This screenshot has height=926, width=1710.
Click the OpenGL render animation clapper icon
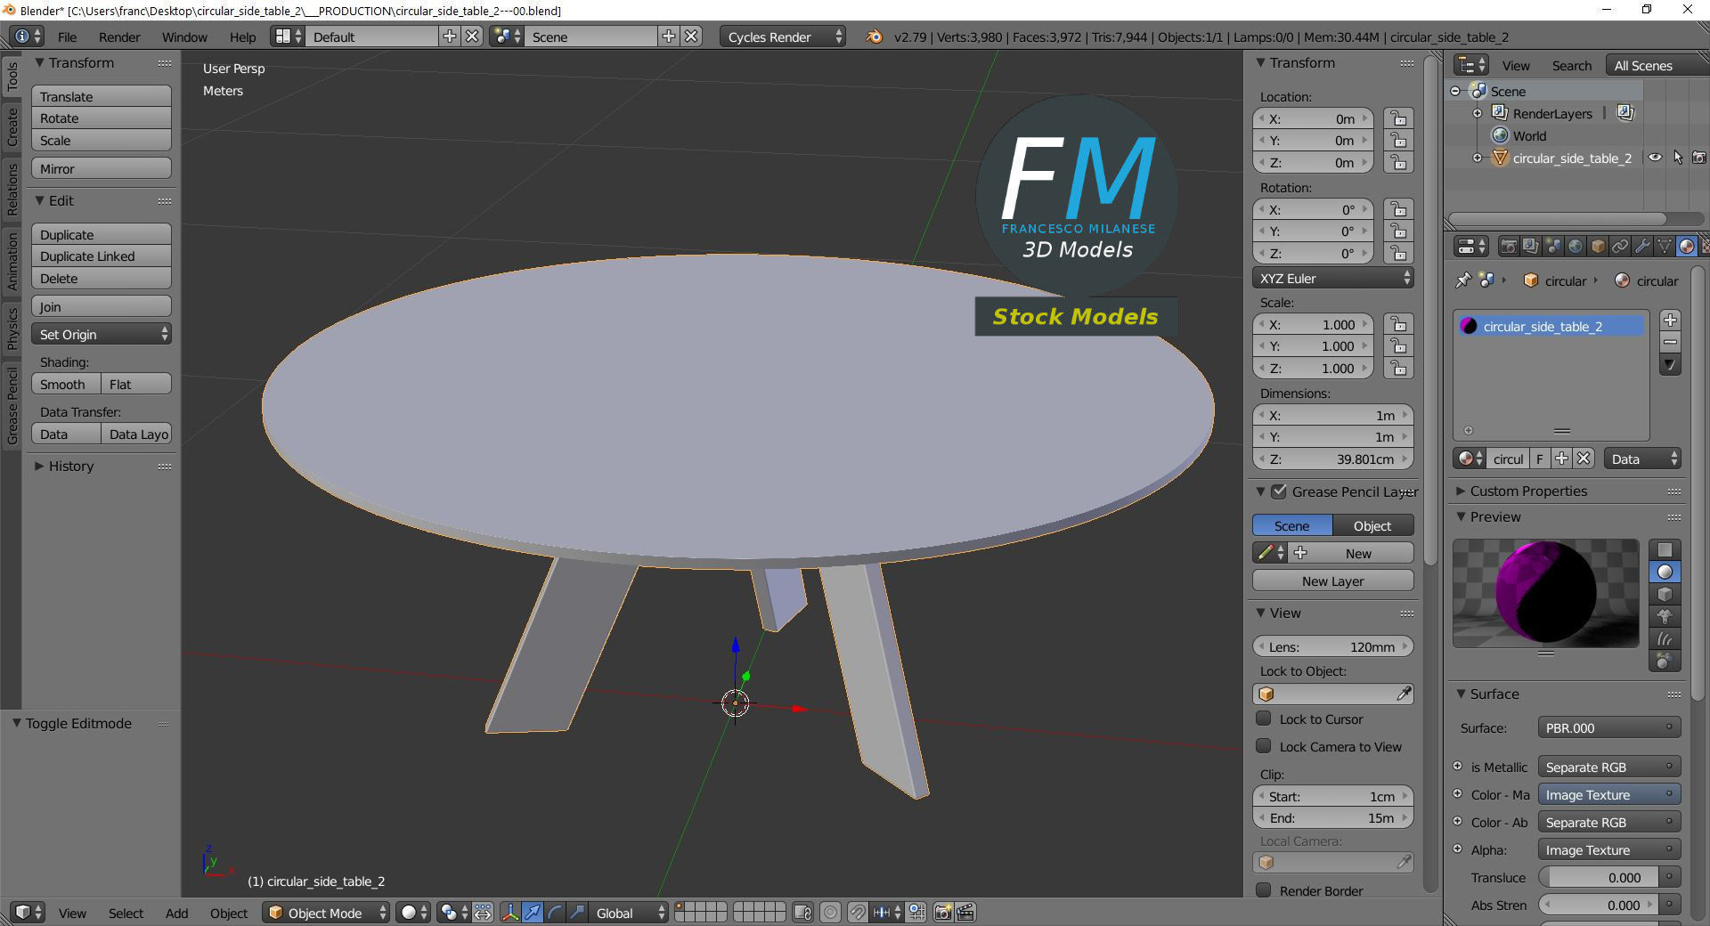pos(965,913)
